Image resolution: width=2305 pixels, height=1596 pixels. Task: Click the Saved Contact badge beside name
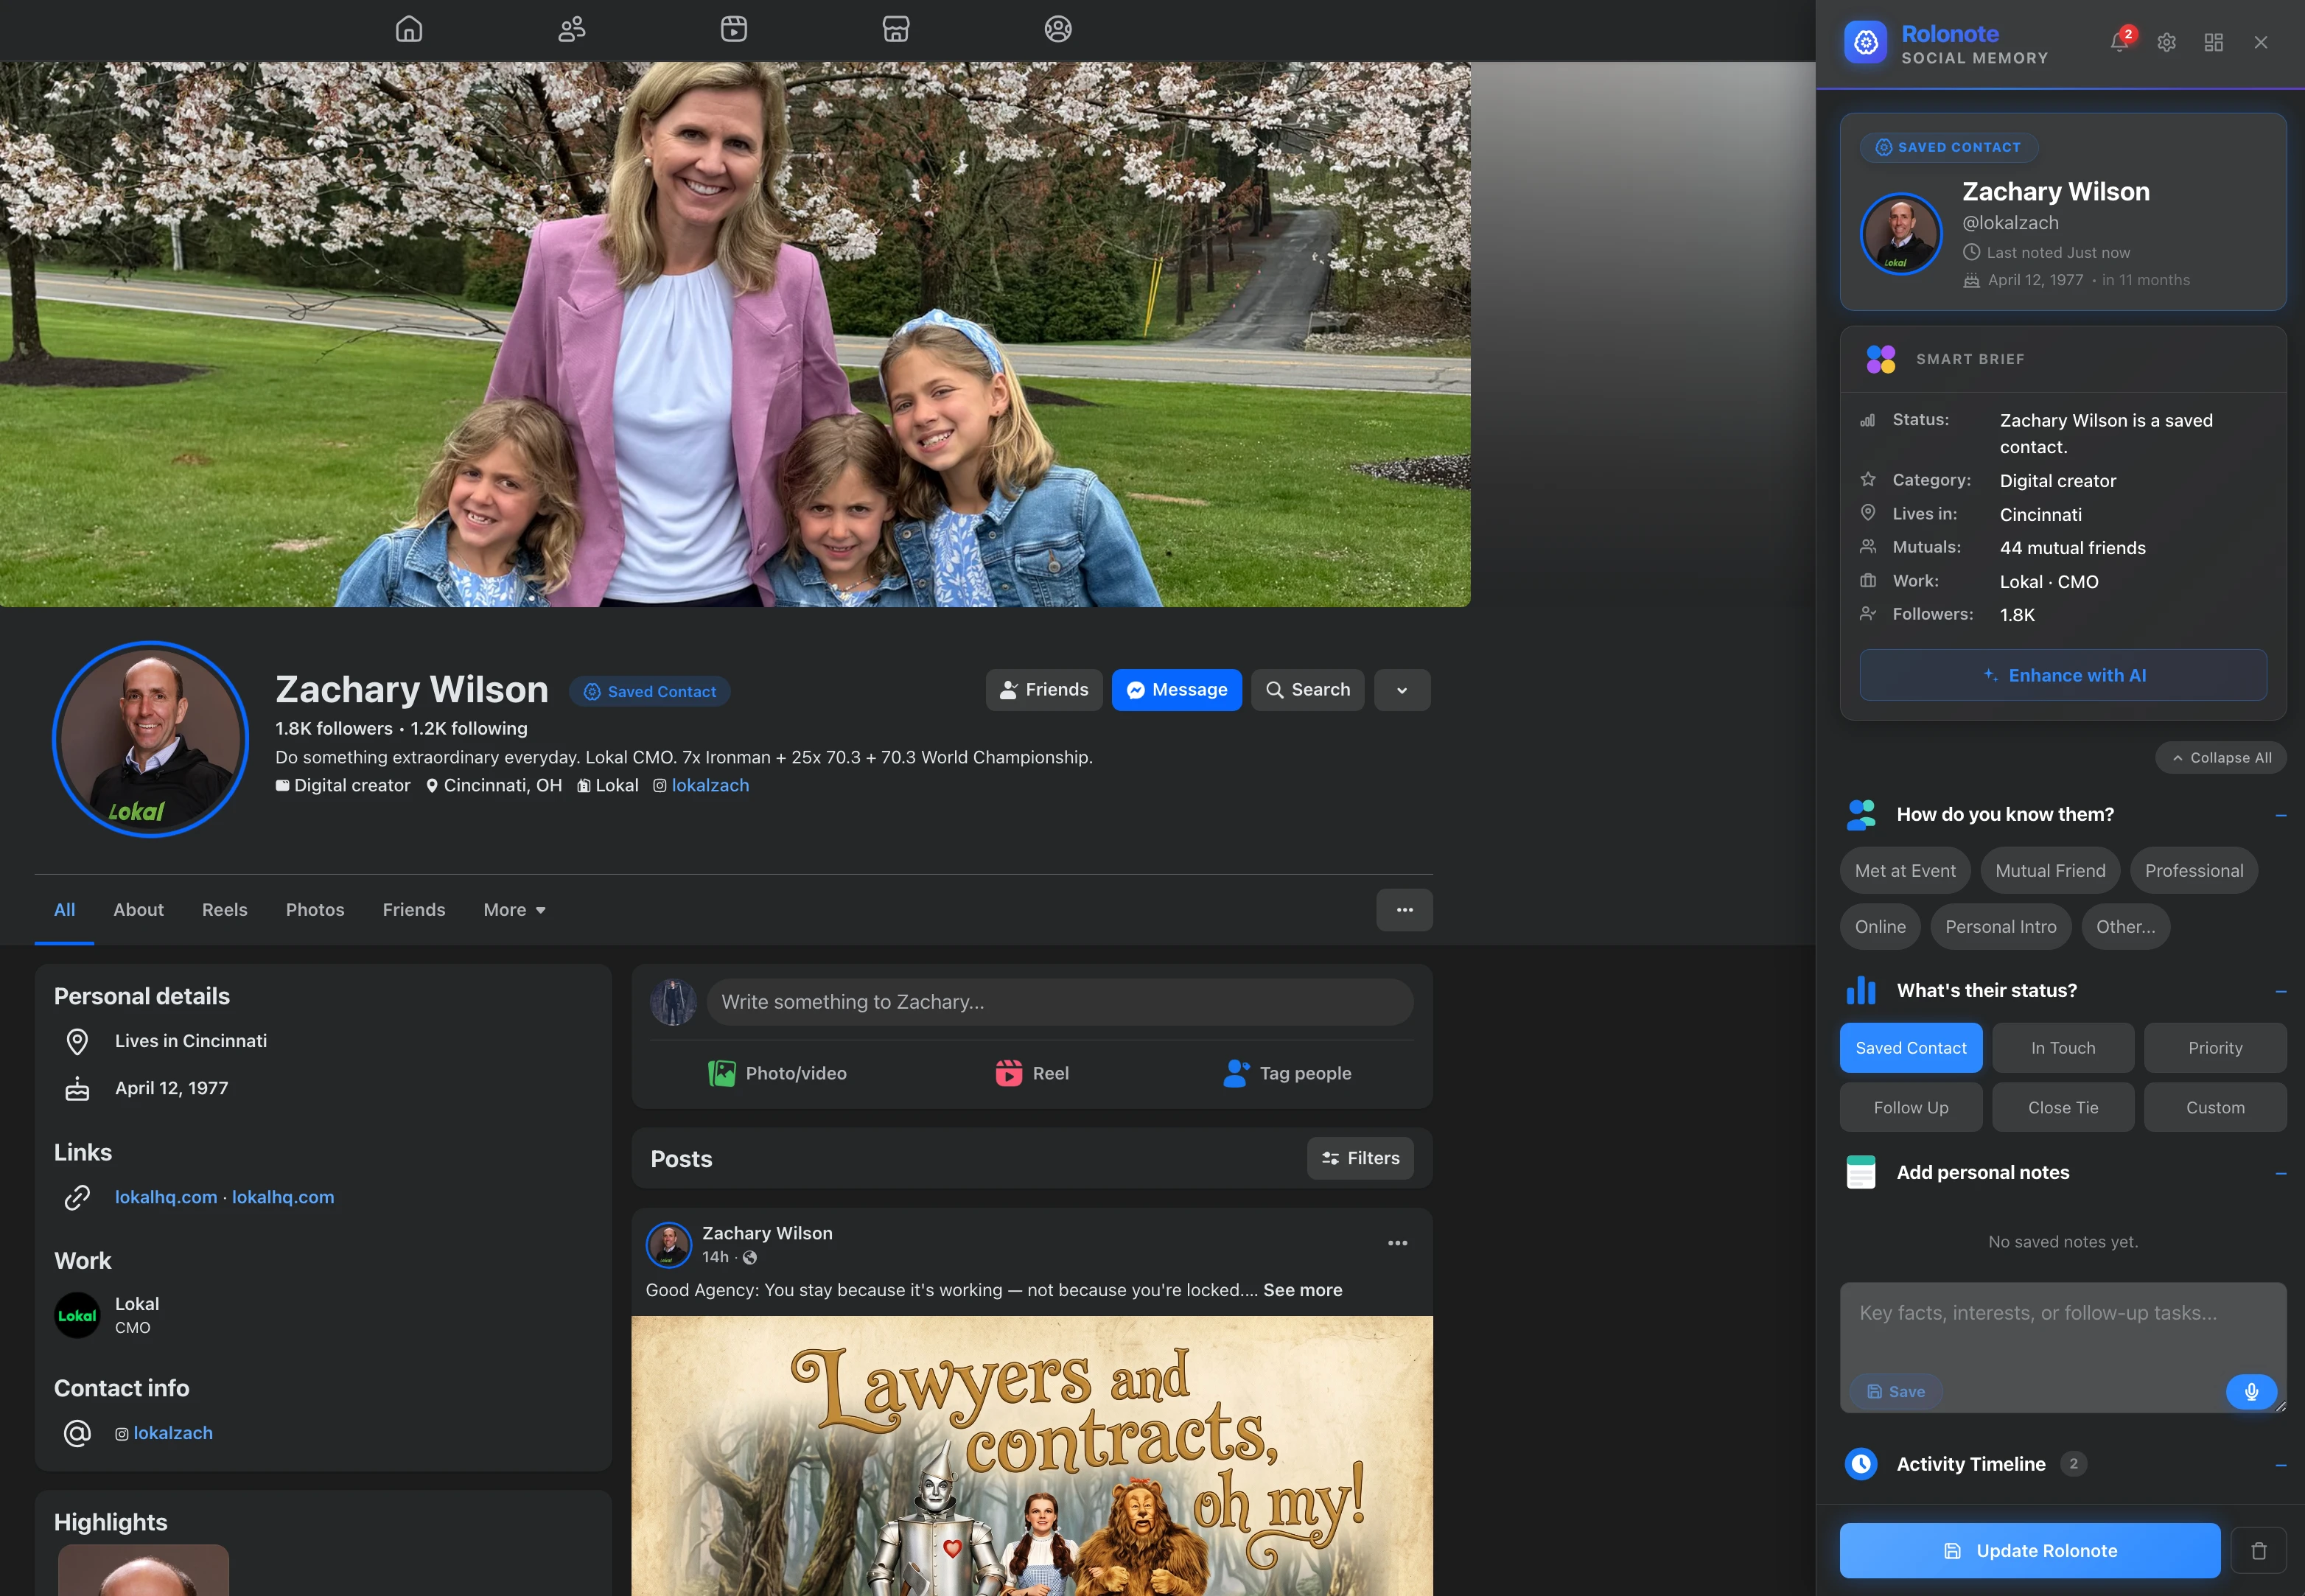(650, 692)
